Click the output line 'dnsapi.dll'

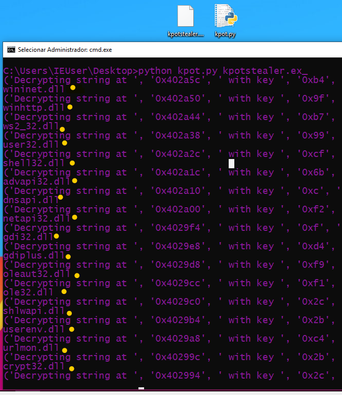(x=31, y=200)
